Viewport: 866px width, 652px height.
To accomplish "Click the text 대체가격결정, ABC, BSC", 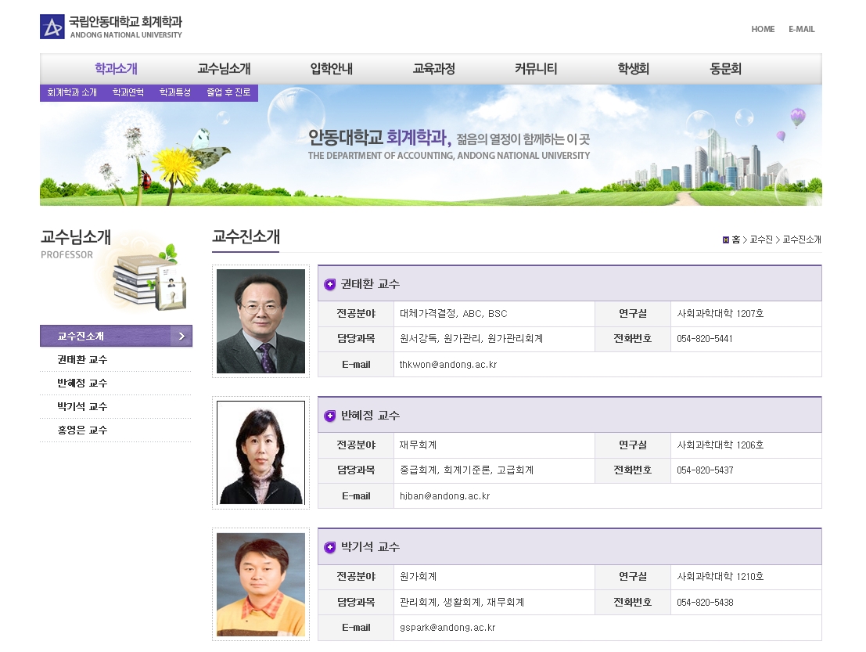I will [454, 314].
